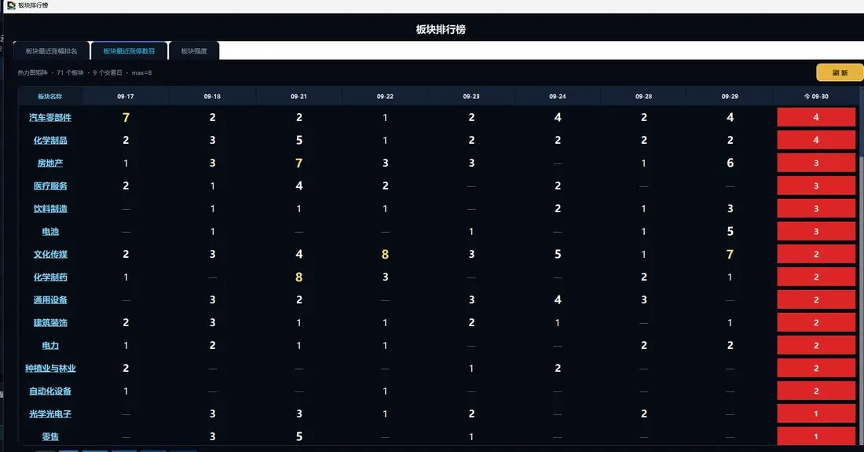The width and height of the screenshot is (864, 452).
Task: Click the 电力 sector link
Action: [50, 345]
